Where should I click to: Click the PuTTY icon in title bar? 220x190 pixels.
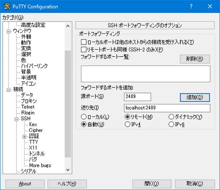[x=7, y=6]
